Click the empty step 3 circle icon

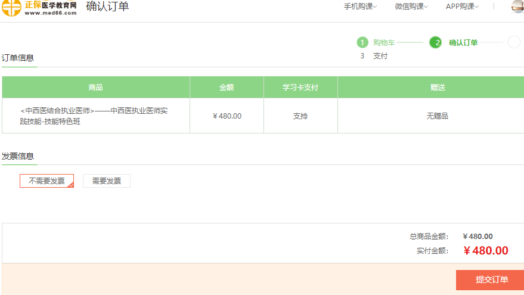coord(514,42)
